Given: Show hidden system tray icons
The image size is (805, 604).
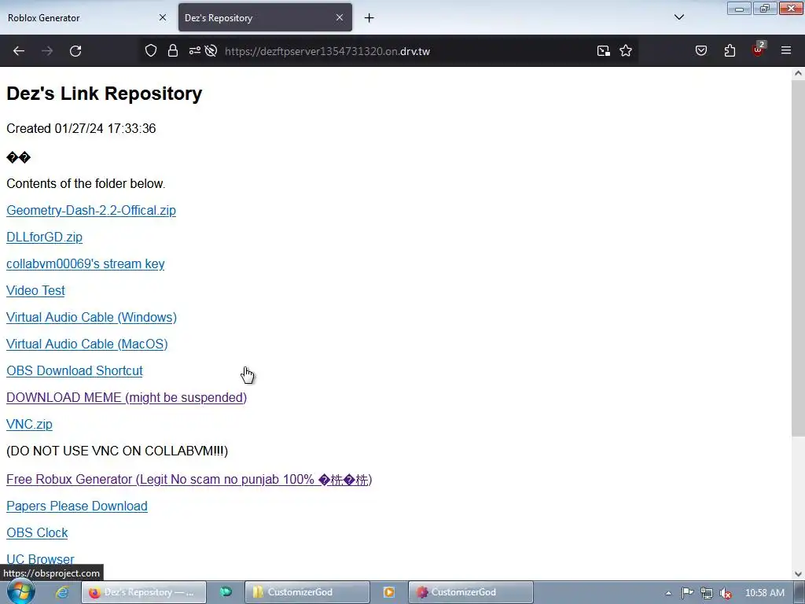Looking at the screenshot, I should click(x=668, y=593).
